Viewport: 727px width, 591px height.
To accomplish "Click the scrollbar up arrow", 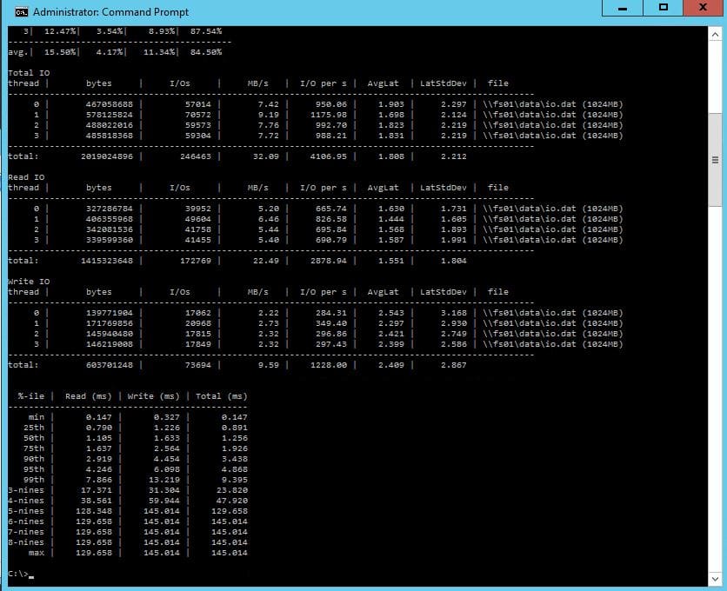I will 716,35.
